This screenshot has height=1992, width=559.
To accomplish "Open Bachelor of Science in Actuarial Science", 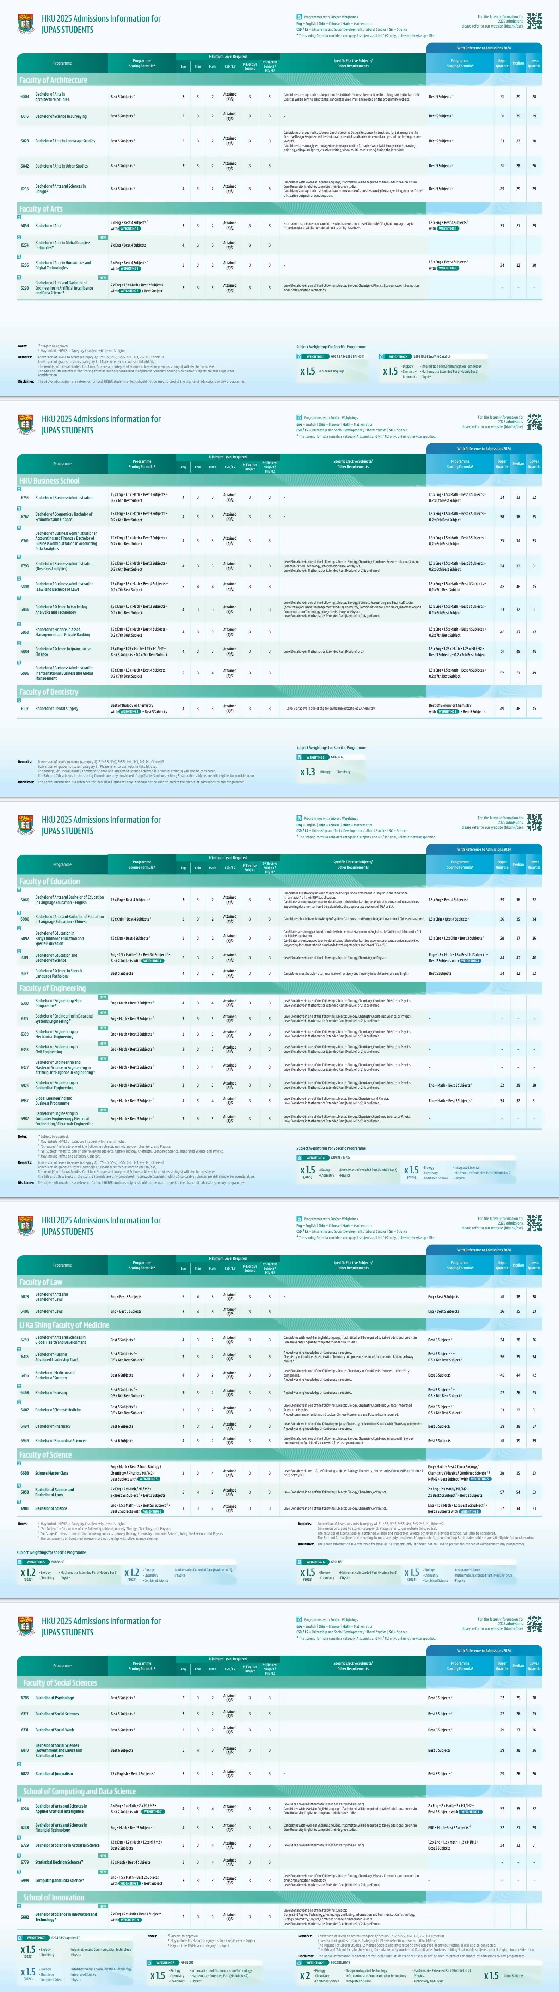I will (67, 1845).
